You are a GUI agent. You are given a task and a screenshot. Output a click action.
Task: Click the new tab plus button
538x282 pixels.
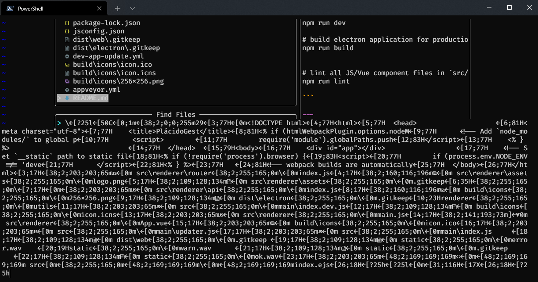pyautogui.click(x=117, y=8)
